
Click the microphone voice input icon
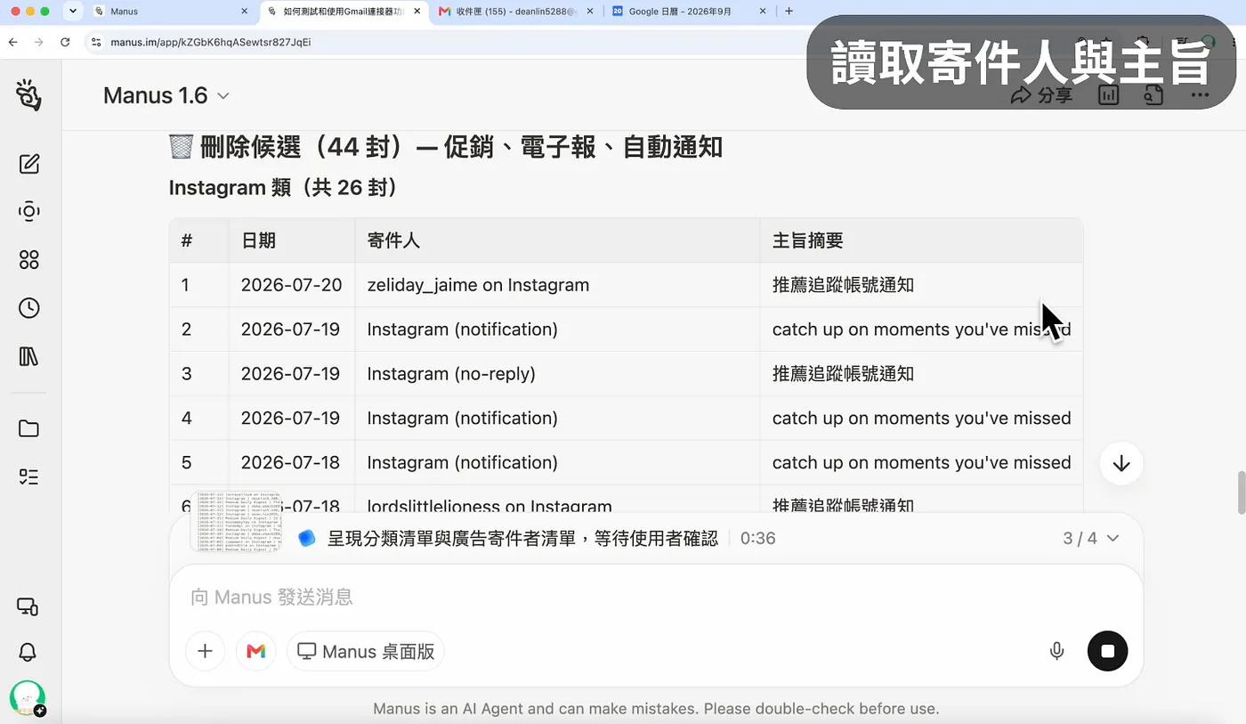click(1056, 651)
